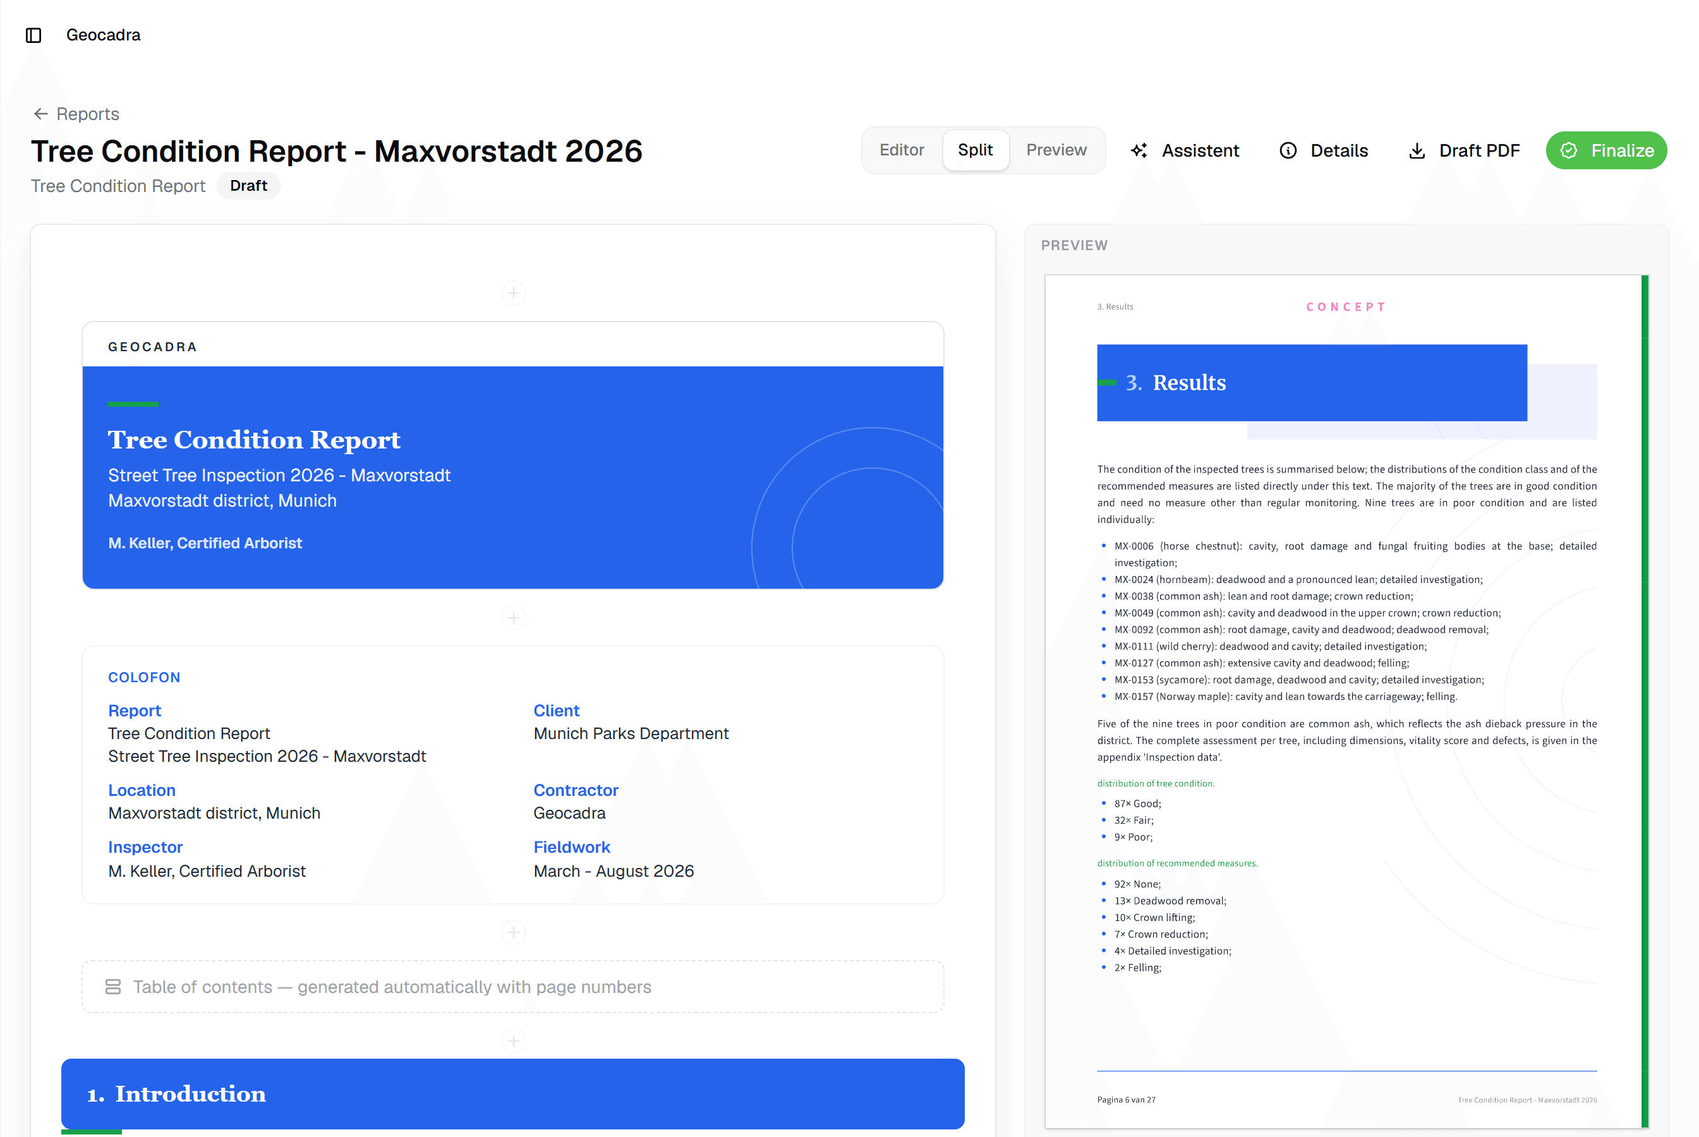This screenshot has width=1699, height=1137.
Task: Click the Draft status badge
Action: (249, 186)
